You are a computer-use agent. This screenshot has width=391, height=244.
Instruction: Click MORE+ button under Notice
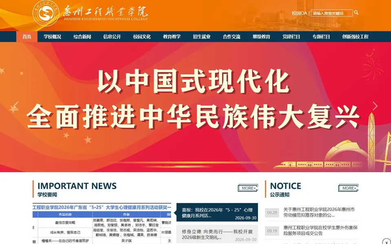[x=348, y=188]
